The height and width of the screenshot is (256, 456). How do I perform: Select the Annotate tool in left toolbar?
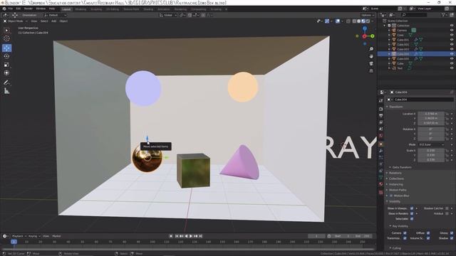point(6,82)
